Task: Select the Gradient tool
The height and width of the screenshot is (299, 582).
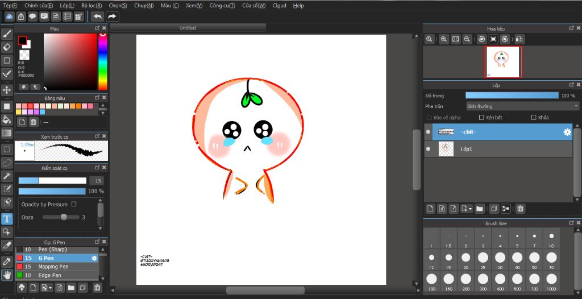Action: pyautogui.click(x=7, y=133)
